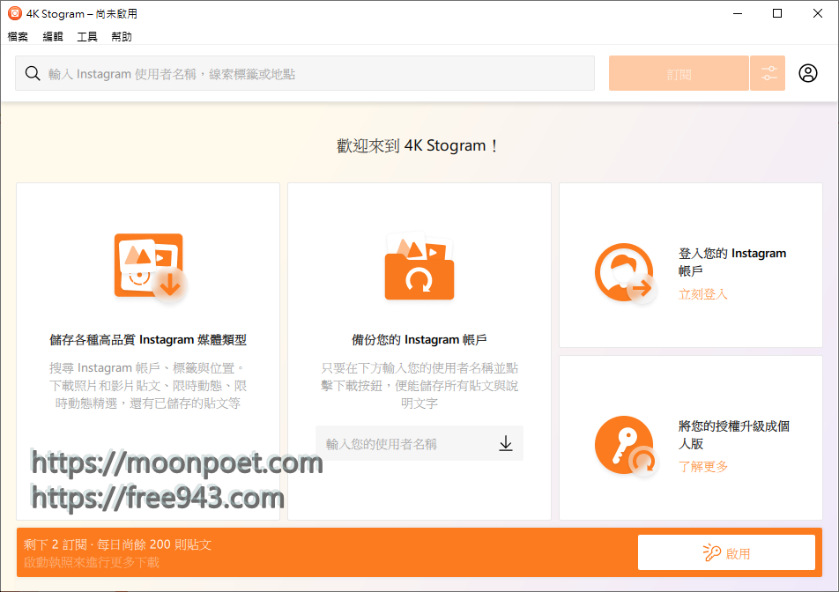Image resolution: width=839 pixels, height=592 pixels.
Task: Click the download arrow beside username field
Action: 506,443
